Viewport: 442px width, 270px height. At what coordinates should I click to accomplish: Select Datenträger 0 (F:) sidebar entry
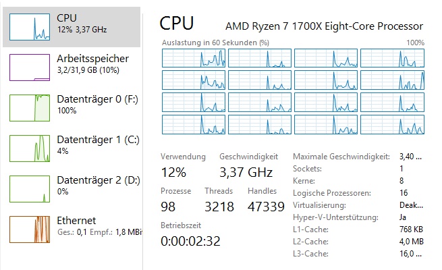click(x=97, y=104)
